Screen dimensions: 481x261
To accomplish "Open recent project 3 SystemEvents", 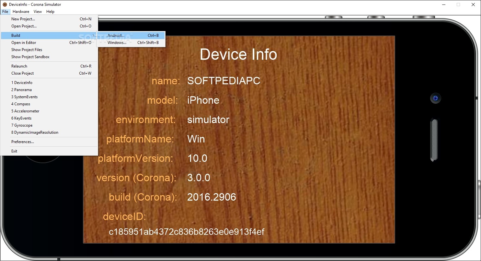I will 49,97.
